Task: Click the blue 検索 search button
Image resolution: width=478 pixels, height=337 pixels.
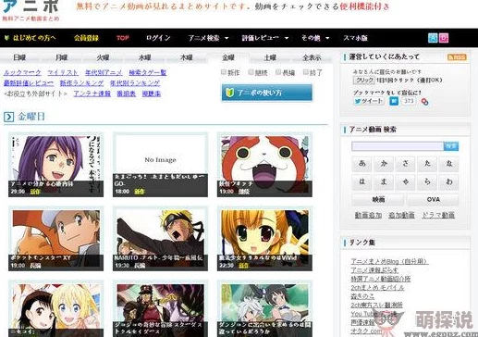Action: [x=451, y=146]
